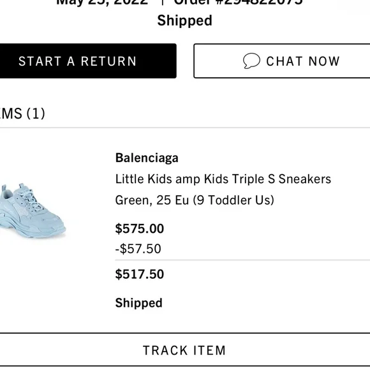Select the Items (1) section header
This screenshot has height=370, width=370.
coord(22,114)
